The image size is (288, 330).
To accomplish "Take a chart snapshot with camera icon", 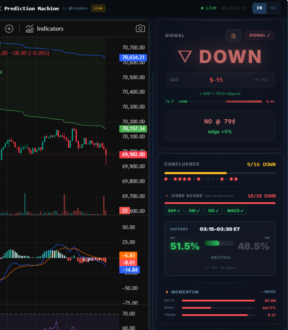I will pyautogui.click(x=140, y=28).
